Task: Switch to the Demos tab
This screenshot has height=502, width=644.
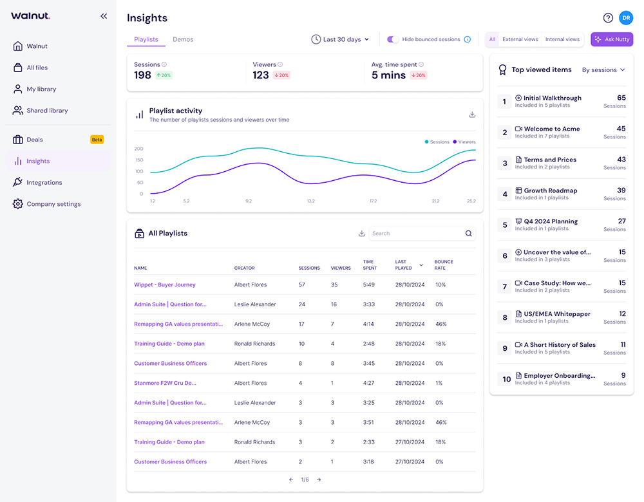Action: pos(183,39)
